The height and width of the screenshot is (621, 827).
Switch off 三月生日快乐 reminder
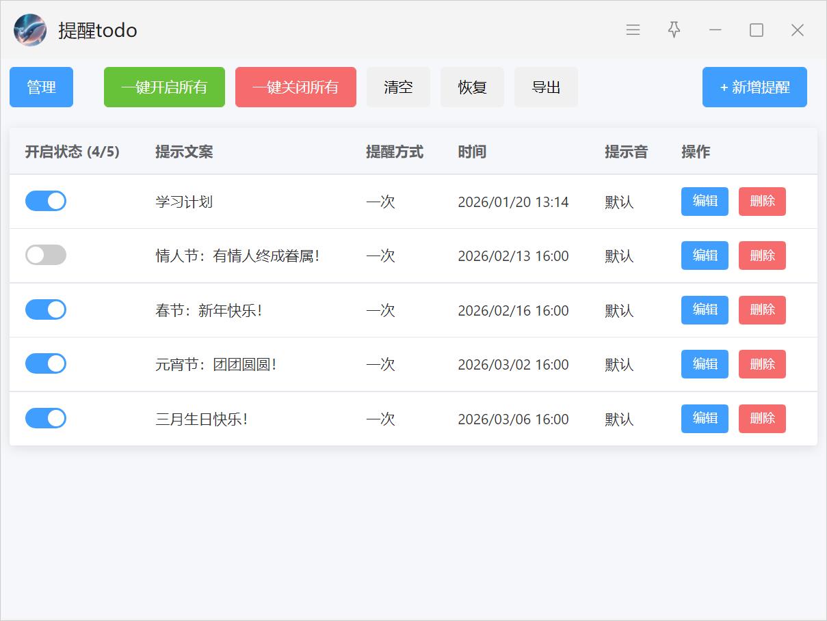[46, 418]
